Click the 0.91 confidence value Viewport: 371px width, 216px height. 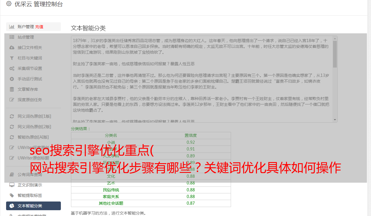191,149
